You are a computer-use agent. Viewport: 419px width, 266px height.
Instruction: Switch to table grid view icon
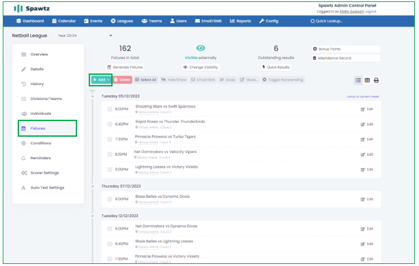click(367, 80)
